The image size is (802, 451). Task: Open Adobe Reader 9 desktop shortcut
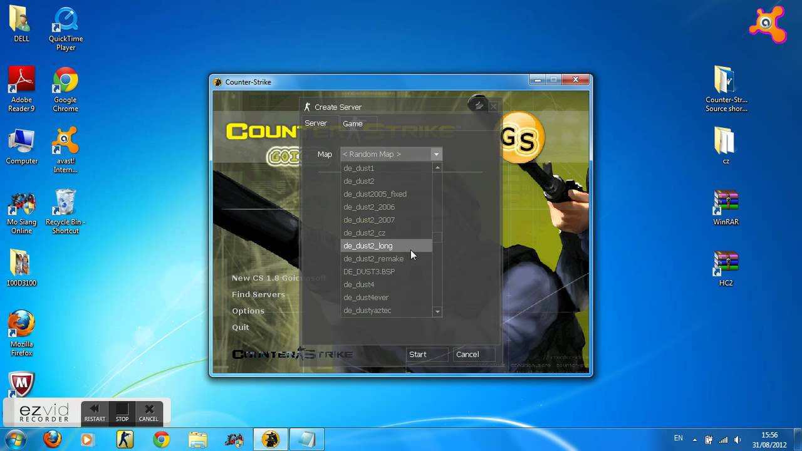point(21,90)
